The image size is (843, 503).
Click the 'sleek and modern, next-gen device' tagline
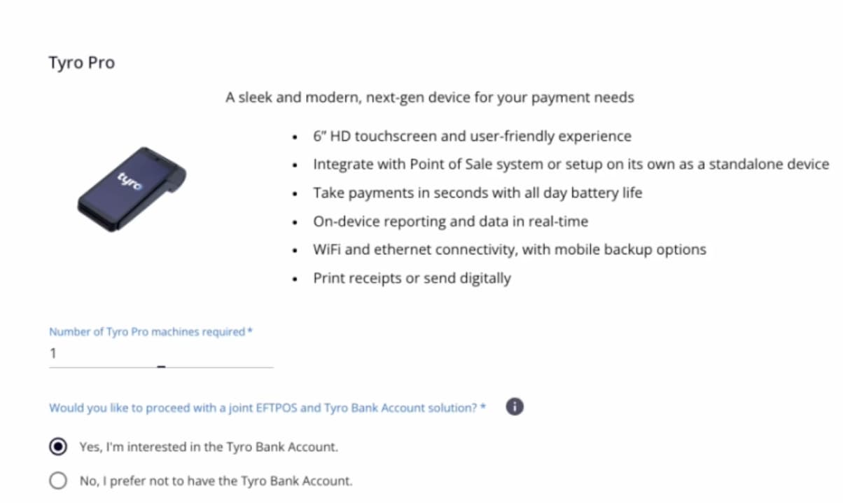tap(429, 98)
